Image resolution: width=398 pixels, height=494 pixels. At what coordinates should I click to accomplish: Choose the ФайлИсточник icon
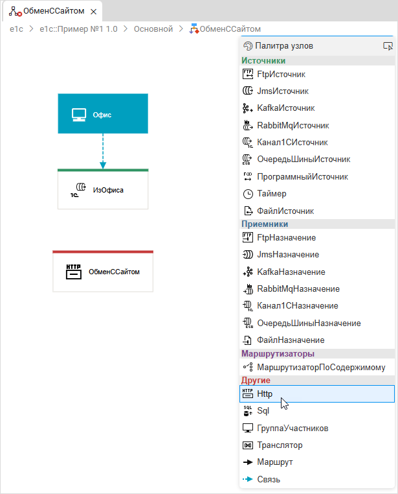click(248, 211)
